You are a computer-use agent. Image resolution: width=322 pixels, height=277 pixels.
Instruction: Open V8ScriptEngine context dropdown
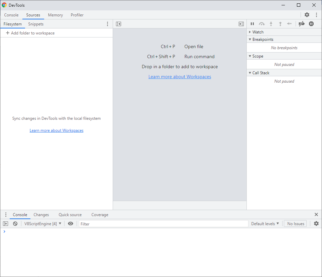(43, 224)
